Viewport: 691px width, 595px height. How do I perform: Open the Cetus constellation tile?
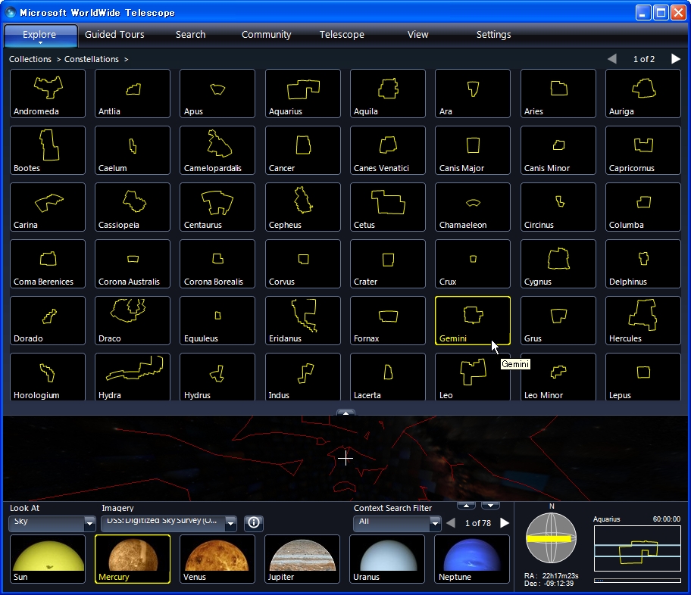(388, 207)
